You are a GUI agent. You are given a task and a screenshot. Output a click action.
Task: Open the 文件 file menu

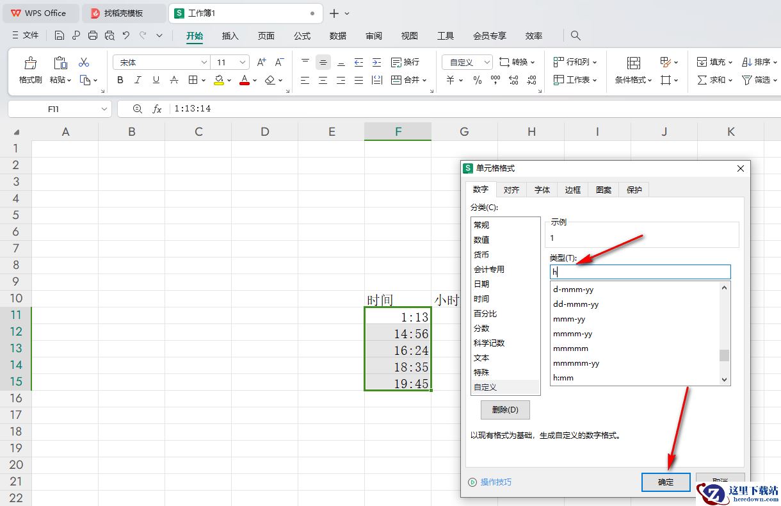tap(26, 35)
